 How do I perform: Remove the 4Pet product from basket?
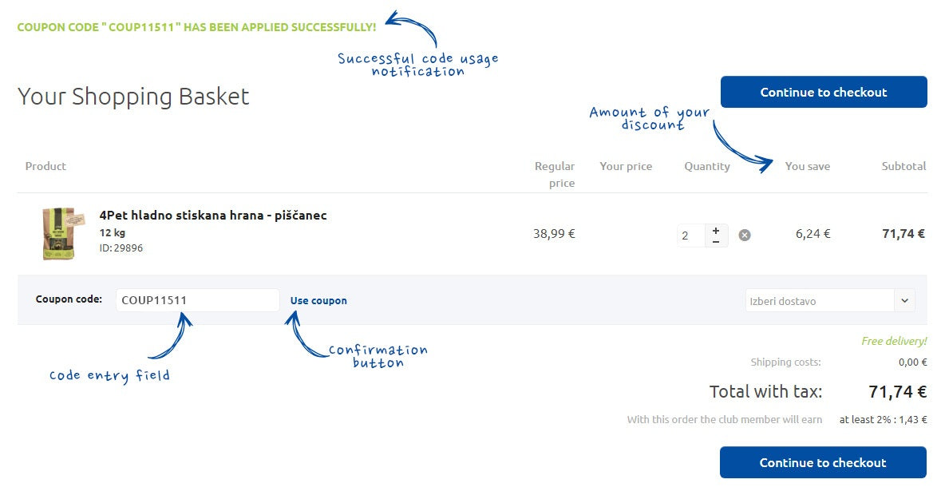tap(745, 235)
